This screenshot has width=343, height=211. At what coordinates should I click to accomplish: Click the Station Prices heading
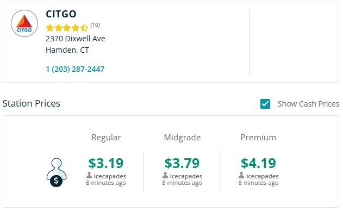point(32,103)
